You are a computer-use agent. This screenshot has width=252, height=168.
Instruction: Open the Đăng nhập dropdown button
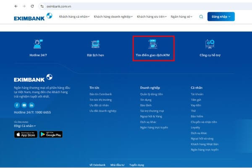point(221,16)
